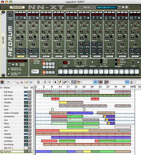The height and width of the screenshot is (155, 141).
Task: Collapse the NN-XT device fold arrow
Action: click(x=2, y=7)
